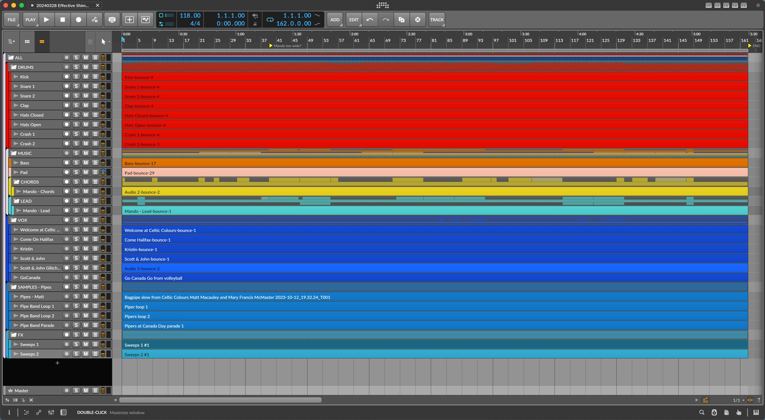Collapse the MUSIC group folder

[14, 153]
